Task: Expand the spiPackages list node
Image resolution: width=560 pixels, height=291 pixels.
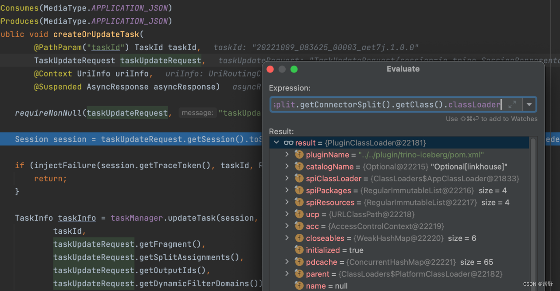Action: pos(287,191)
